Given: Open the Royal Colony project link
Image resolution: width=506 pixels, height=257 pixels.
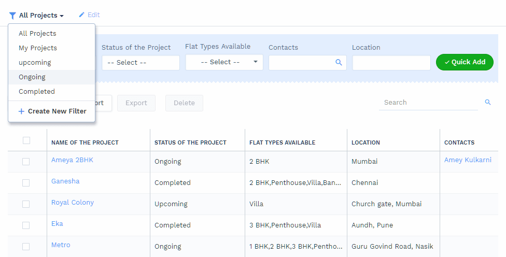Looking at the screenshot, I should 73,203.
